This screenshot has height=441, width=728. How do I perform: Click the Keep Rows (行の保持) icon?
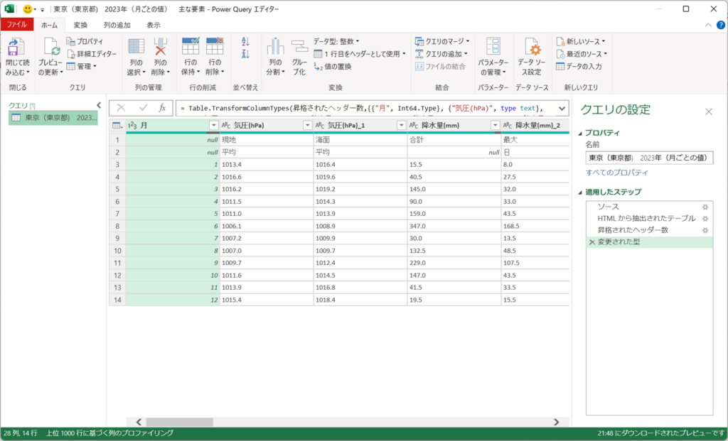[191, 46]
